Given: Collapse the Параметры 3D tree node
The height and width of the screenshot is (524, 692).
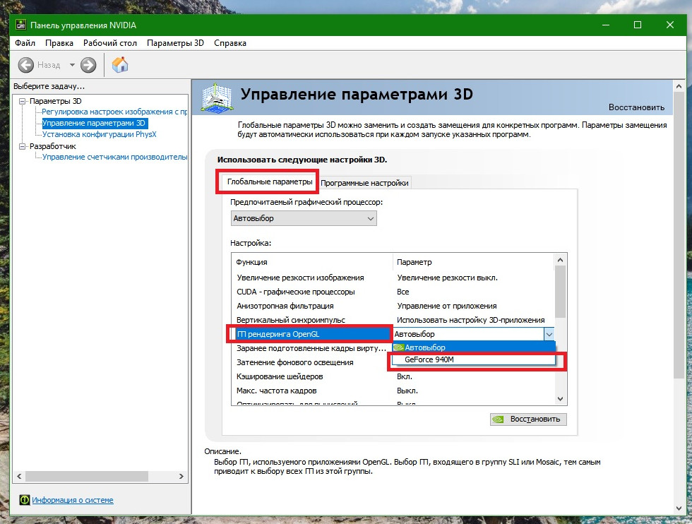Looking at the screenshot, I should click(22, 101).
